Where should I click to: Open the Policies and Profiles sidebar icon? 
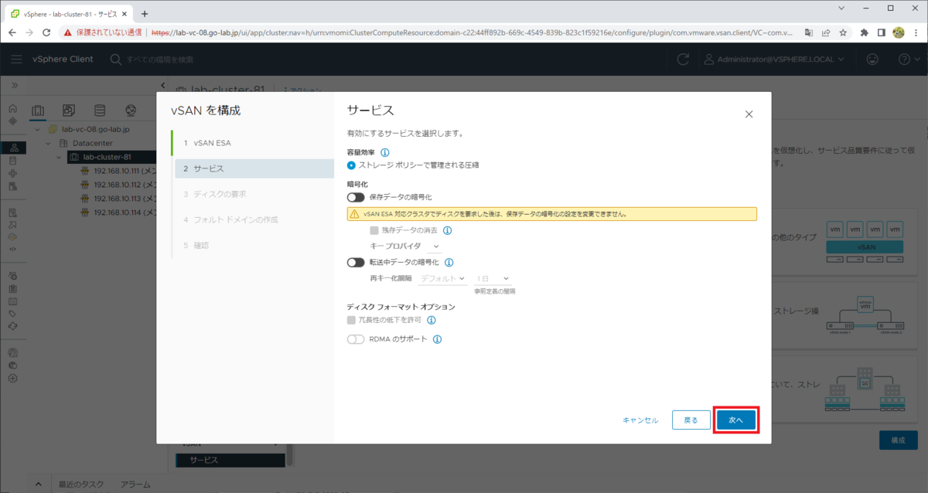[x=13, y=212]
